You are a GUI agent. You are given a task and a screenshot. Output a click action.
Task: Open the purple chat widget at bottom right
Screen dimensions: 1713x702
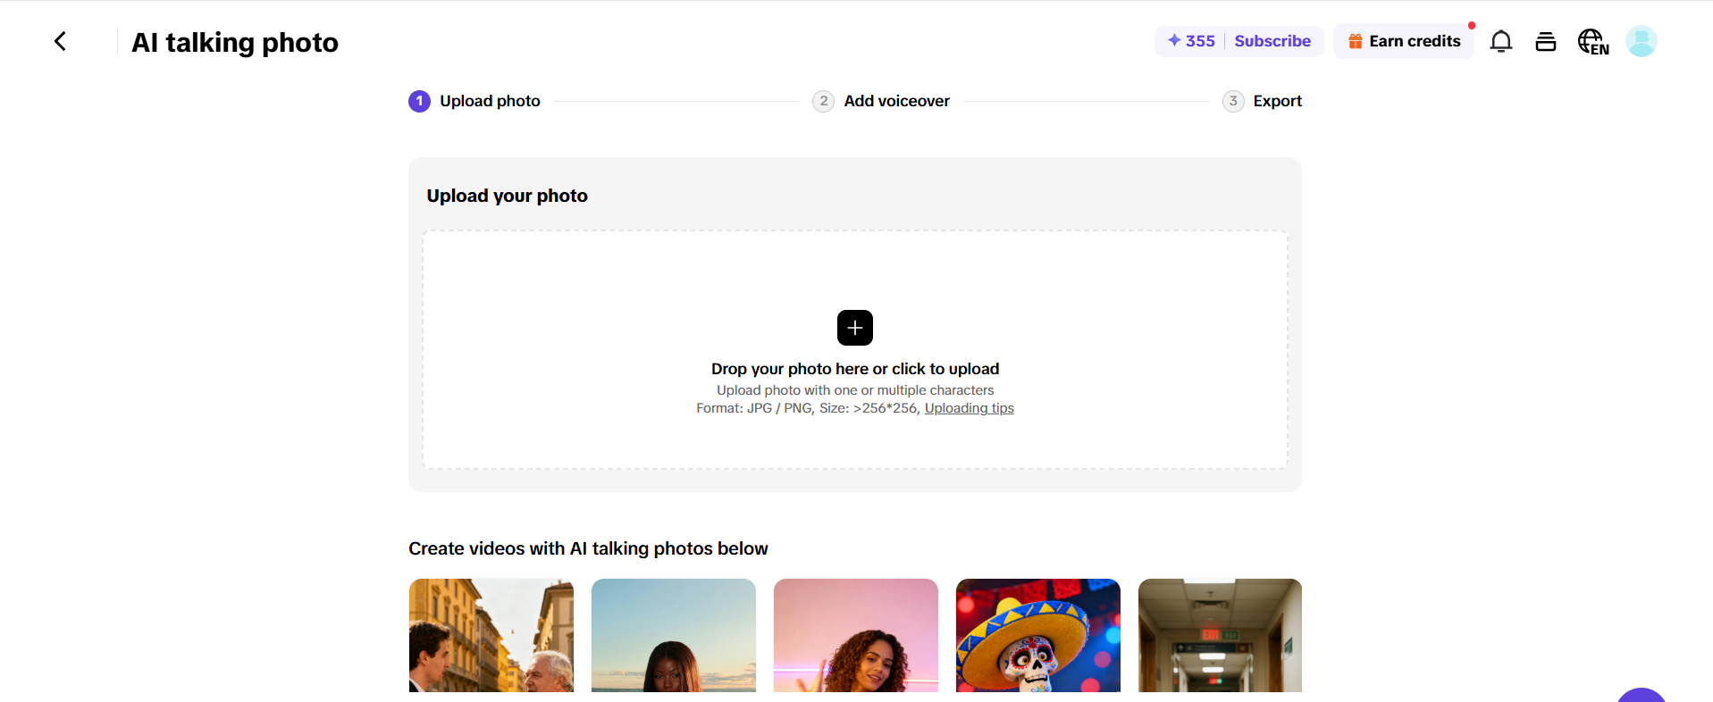1641,695
